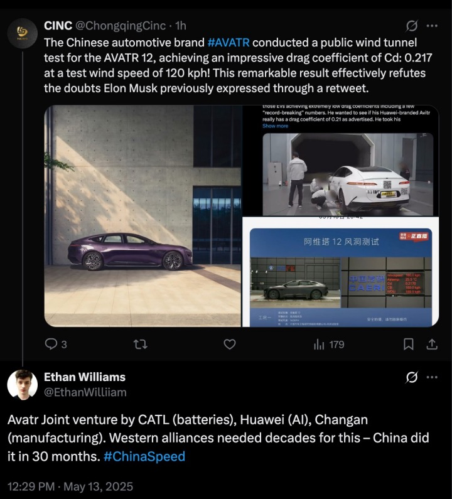Click the Grok icon on CINC's post
The image size is (452, 499).
[x=412, y=26]
